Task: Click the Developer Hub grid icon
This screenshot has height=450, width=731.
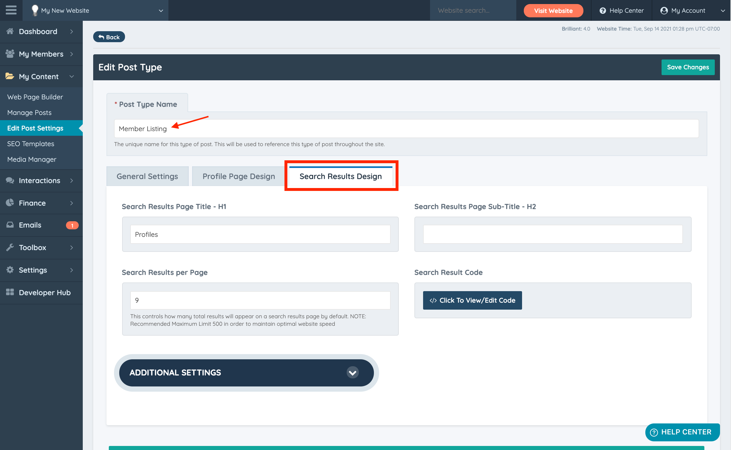Action: pyautogui.click(x=10, y=292)
